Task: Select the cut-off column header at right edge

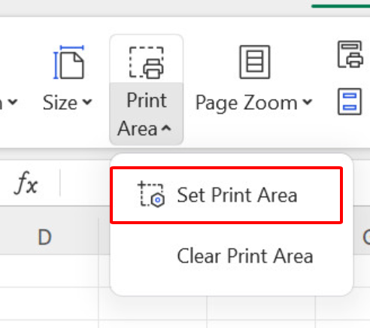Action: click(366, 237)
